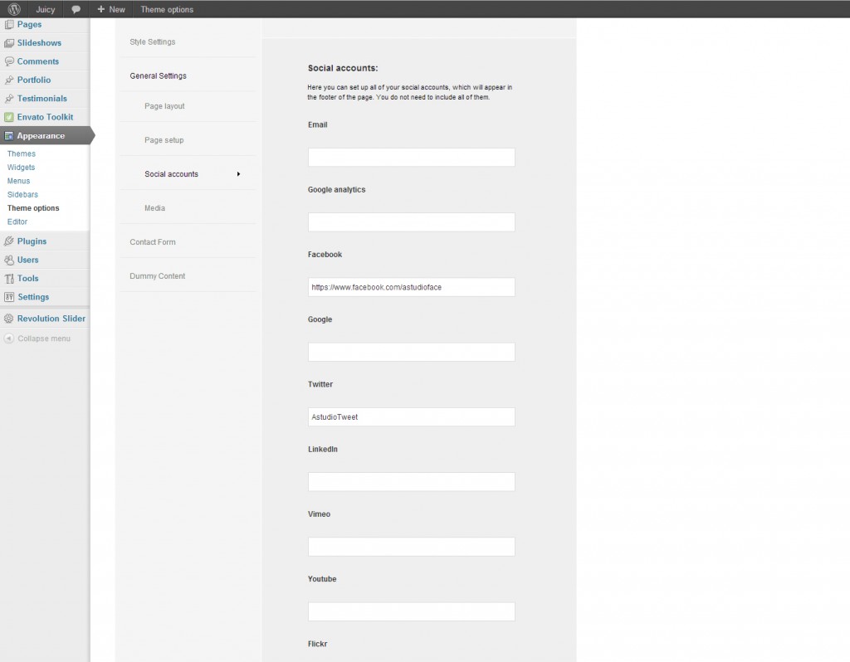The height and width of the screenshot is (662, 850).
Task: Click the Tools icon in sidebar
Action: 9,279
